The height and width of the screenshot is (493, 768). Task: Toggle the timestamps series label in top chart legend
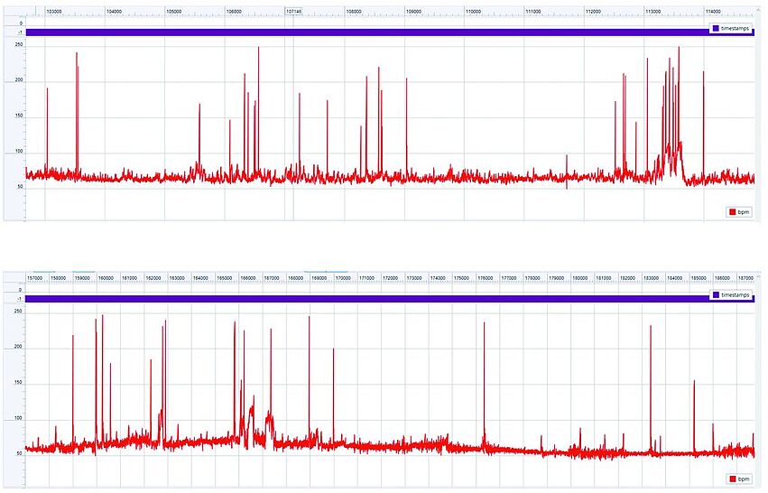click(735, 28)
